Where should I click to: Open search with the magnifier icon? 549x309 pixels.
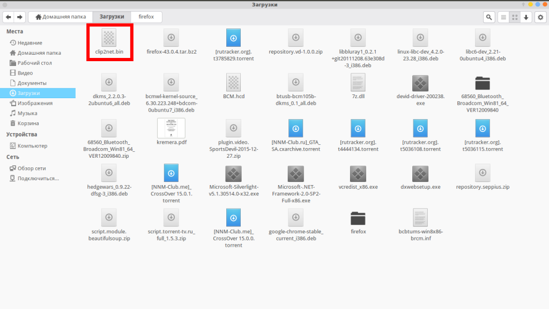(x=489, y=17)
